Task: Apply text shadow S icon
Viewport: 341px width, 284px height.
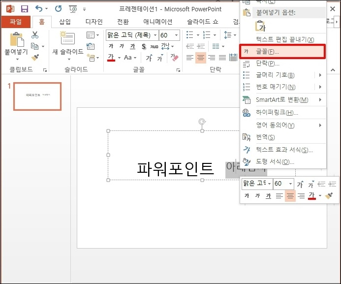Action: pos(144,46)
